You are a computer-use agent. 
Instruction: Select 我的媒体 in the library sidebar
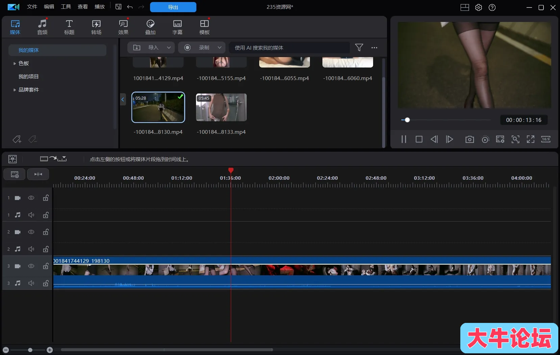[57, 50]
